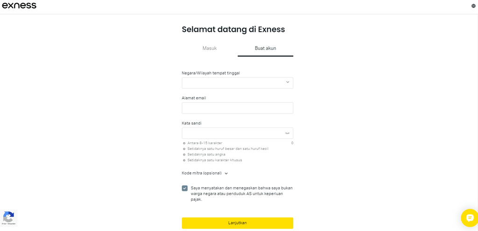Open the Negara/Wilayah tempat tinggal dropdown
The width and height of the screenshot is (478, 231).
[x=233, y=83]
